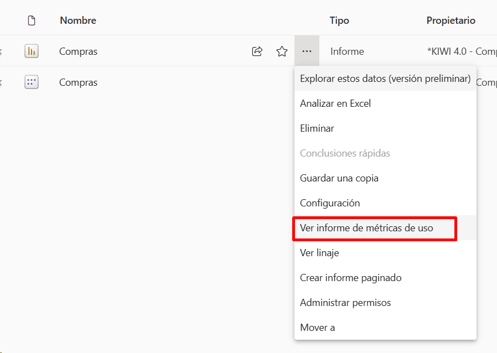
Task: Select Ver informe de métricas de uso
Action: click(385, 228)
